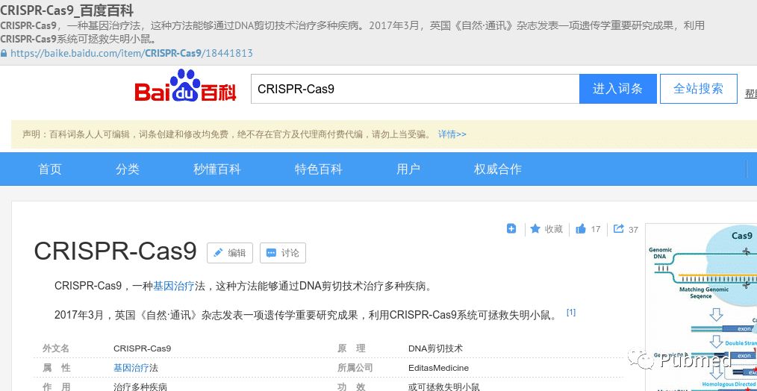Click the thumbs-up like icon
Screen dimensions: 757x391
581,229
